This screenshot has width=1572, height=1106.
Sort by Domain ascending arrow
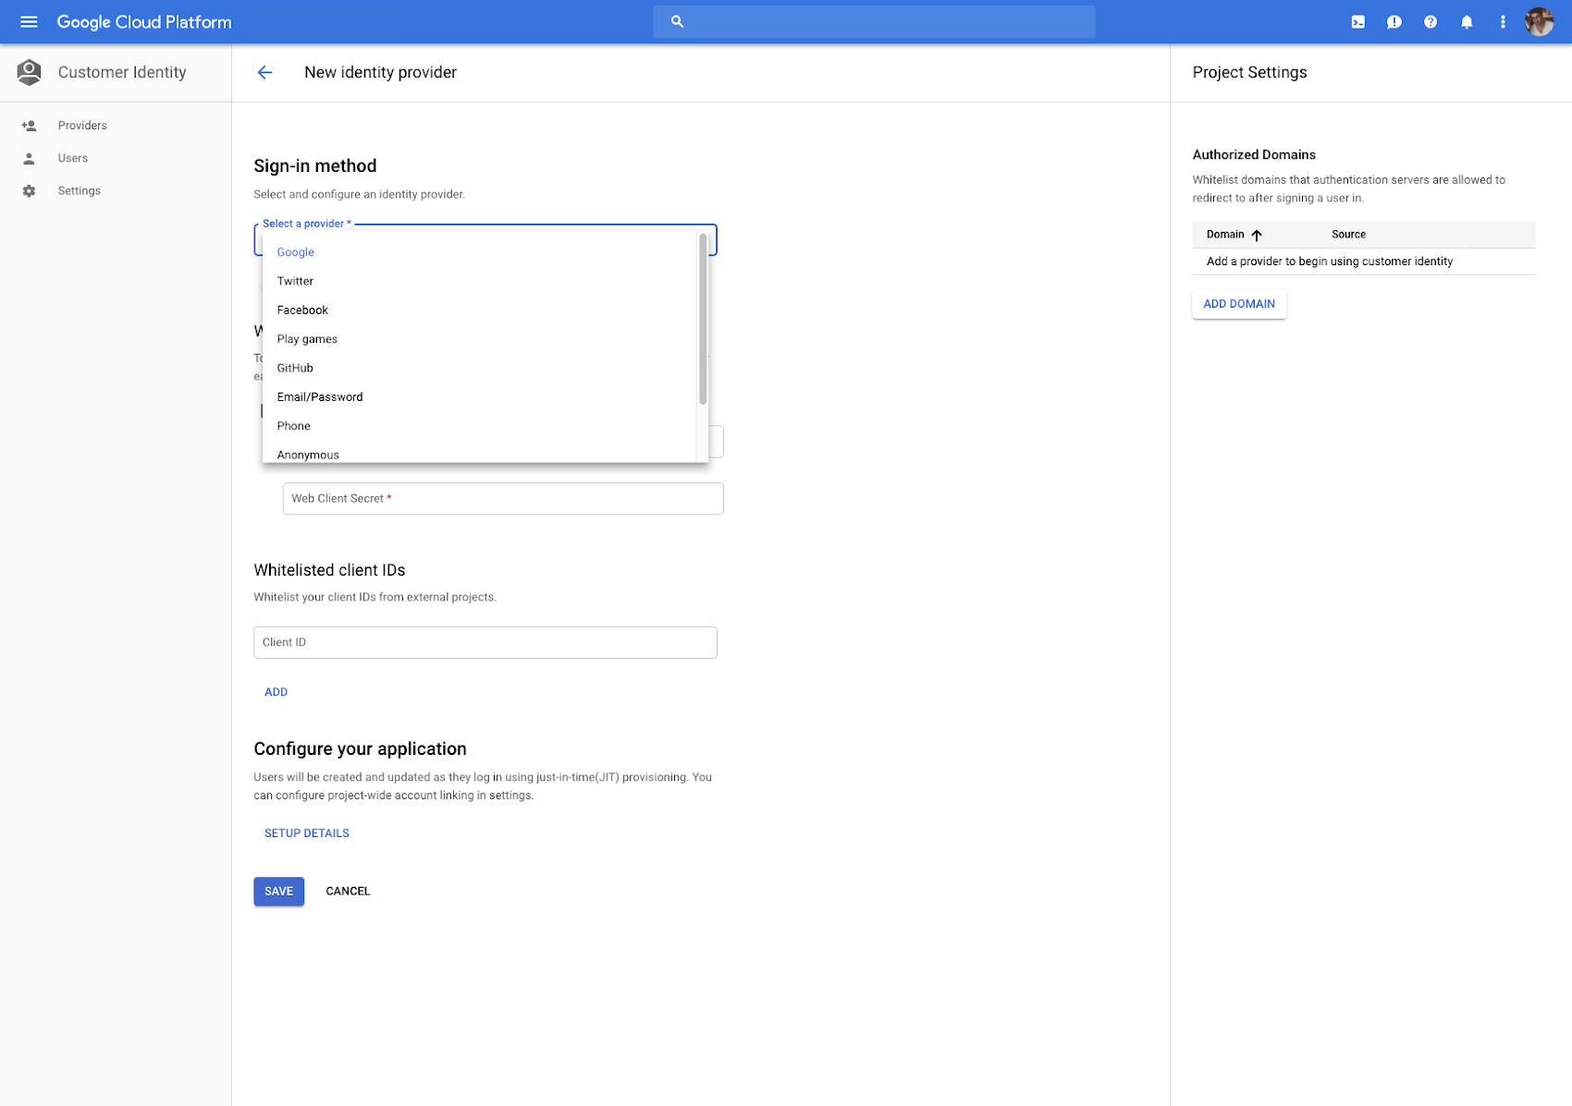point(1257,235)
